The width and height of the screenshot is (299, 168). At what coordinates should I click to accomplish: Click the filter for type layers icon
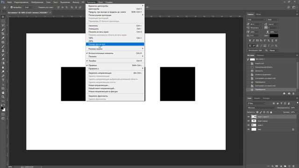click(281, 103)
